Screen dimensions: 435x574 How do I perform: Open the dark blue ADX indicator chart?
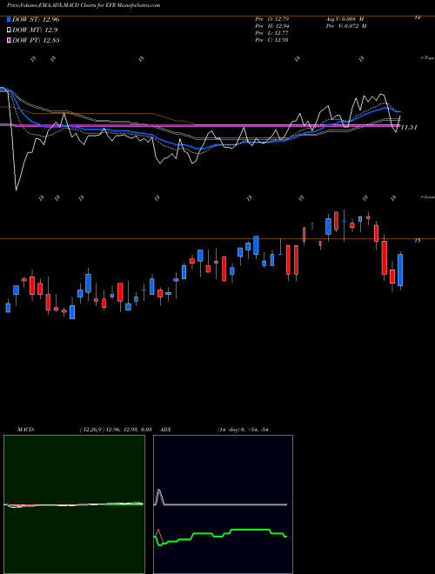tap(223, 504)
